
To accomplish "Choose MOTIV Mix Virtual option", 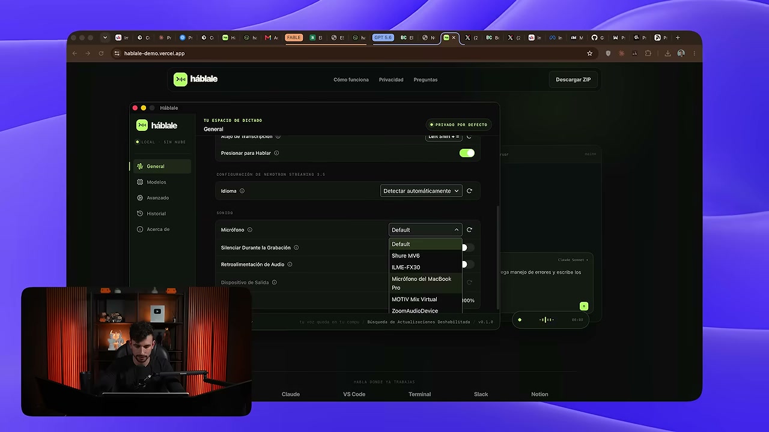I will coord(425,299).
